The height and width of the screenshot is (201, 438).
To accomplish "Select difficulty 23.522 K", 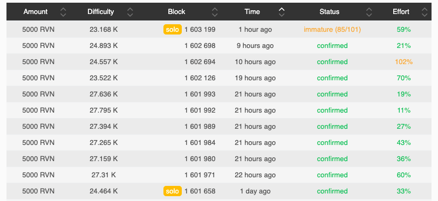I will point(104,78).
